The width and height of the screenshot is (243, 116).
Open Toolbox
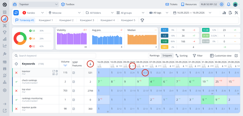(68, 4)
